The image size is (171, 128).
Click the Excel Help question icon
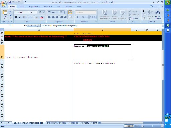tap(151, 6)
